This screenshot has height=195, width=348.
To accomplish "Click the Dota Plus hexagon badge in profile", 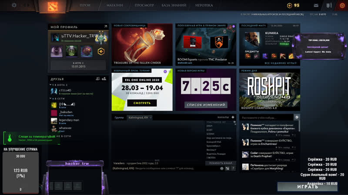I will (101, 52).
